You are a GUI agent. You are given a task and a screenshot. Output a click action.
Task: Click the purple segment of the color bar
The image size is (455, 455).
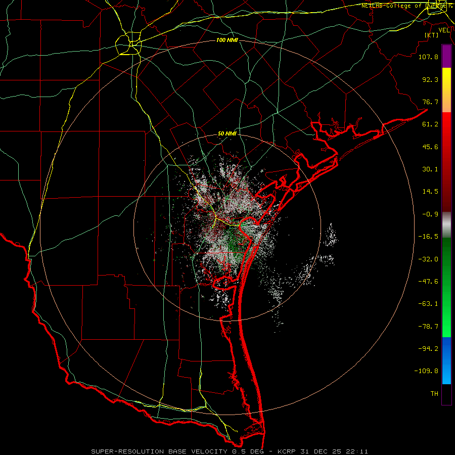pos(446,56)
